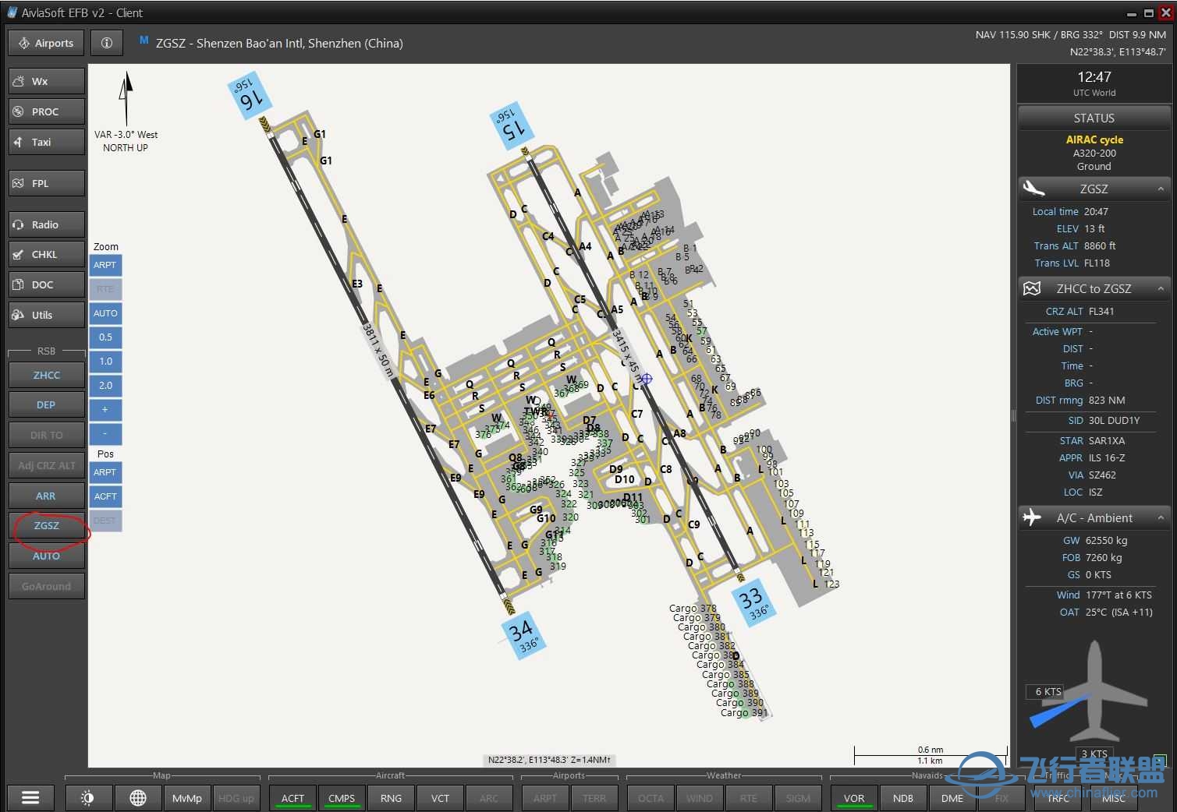Screen dimensions: 1177x812
Task: Click the map brightness control
Action: 88,797
